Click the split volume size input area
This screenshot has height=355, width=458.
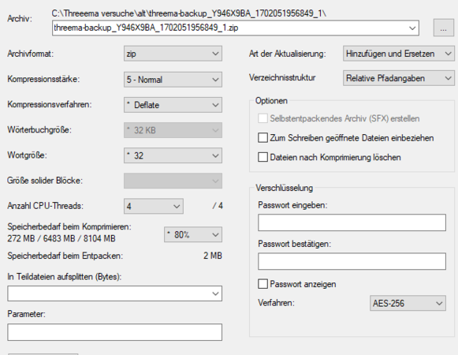[x=109, y=293]
